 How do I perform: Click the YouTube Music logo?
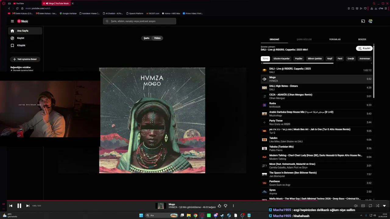point(23,21)
